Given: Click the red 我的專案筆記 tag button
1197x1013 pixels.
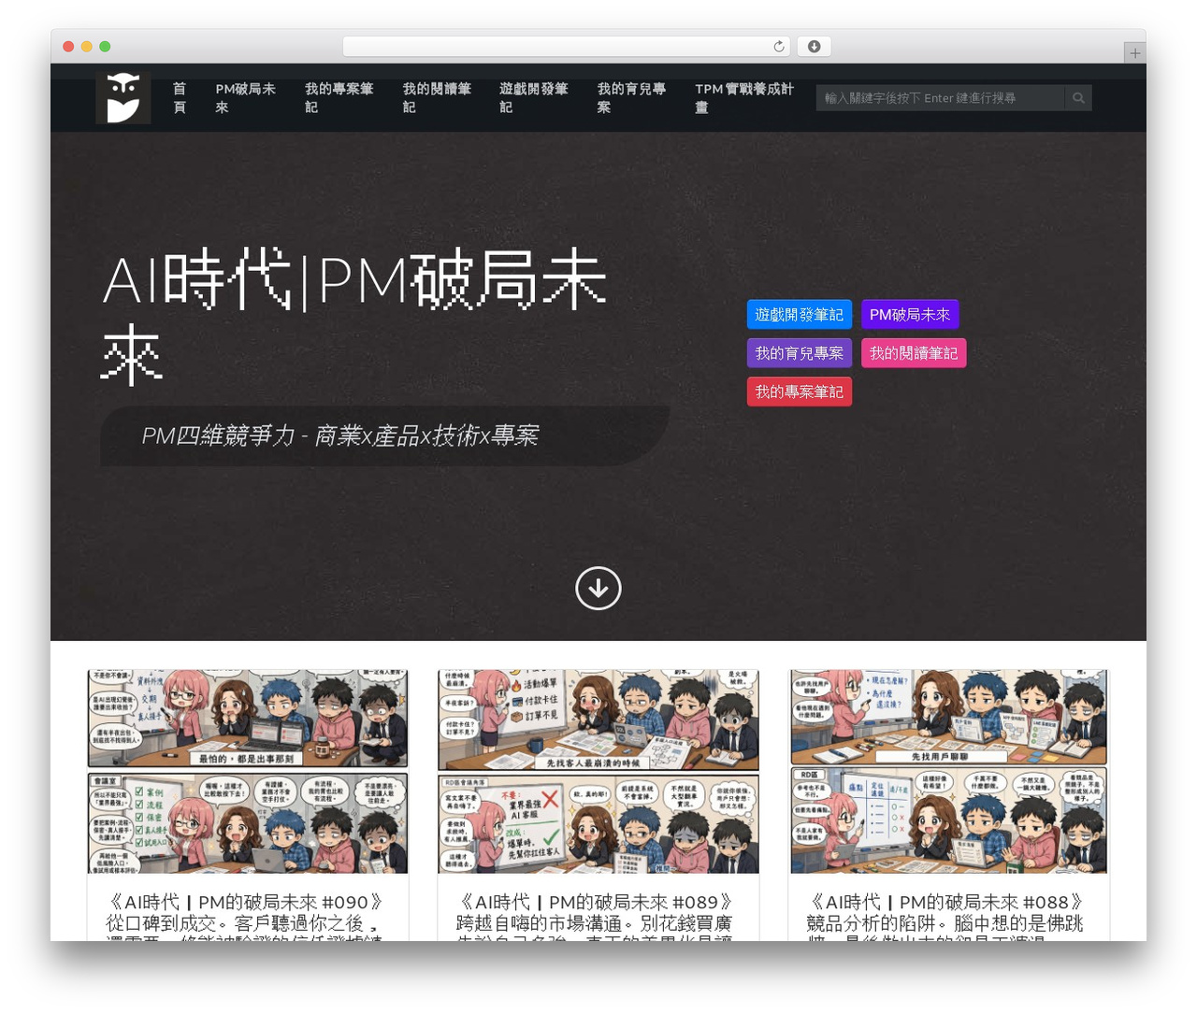Looking at the screenshot, I should (x=800, y=392).
